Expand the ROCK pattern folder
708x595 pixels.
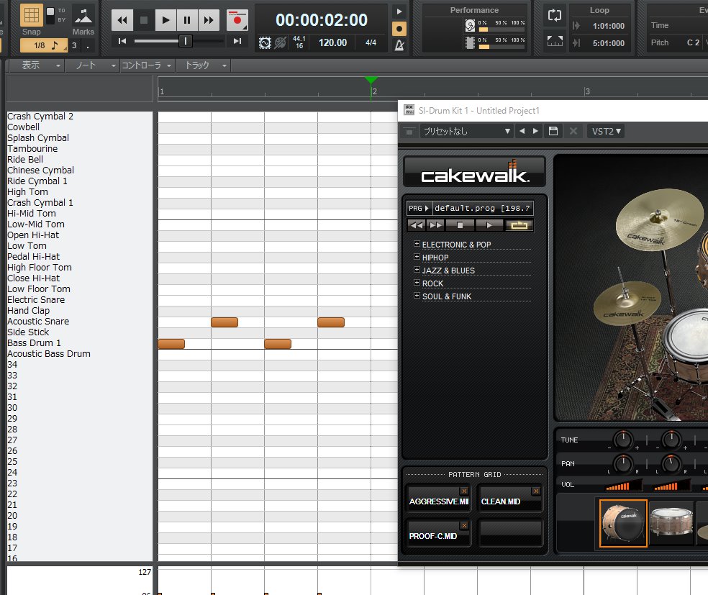[417, 283]
